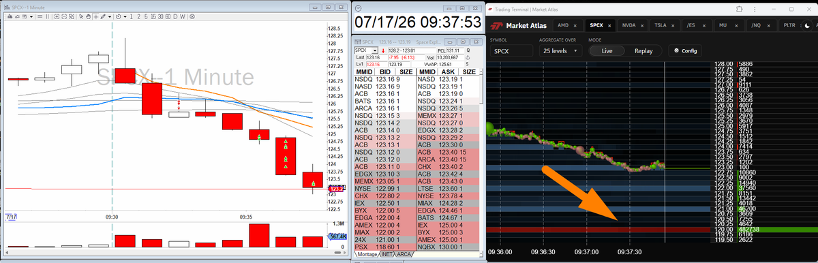Click the extensions puzzle icon in Market Atlas titlebar
Screen dimensions: 818x263
coord(739,9)
